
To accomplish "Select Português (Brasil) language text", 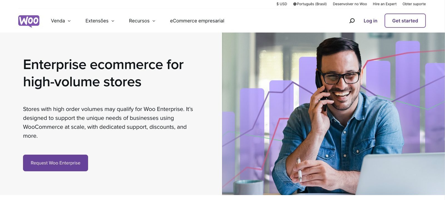I will [312, 4].
